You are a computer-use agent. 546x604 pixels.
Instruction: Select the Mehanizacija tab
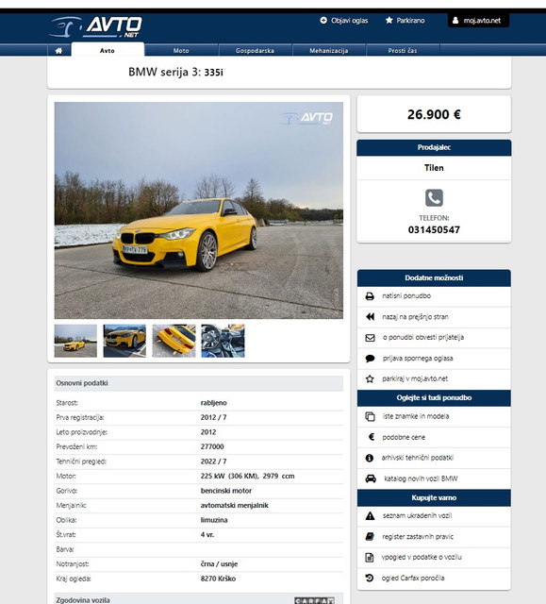coord(328,50)
